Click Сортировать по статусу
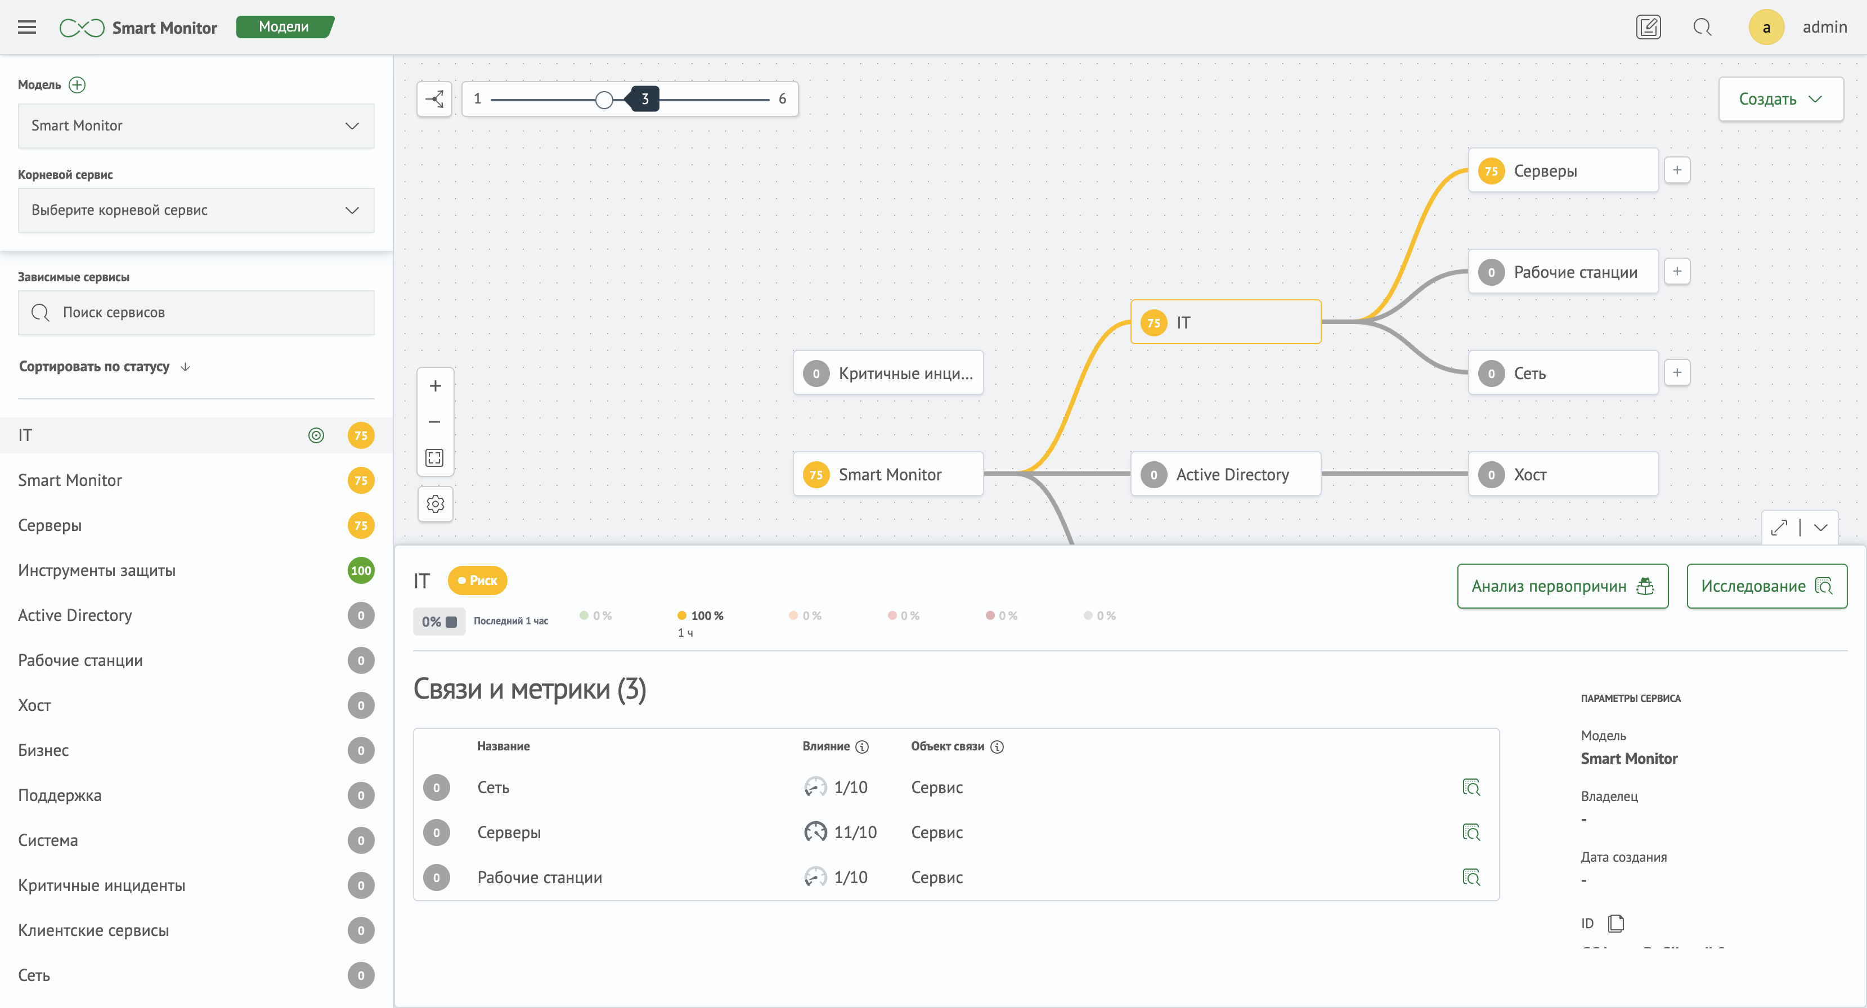Image resolution: width=1867 pixels, height=1008 pixels. (x=94, y=367)
